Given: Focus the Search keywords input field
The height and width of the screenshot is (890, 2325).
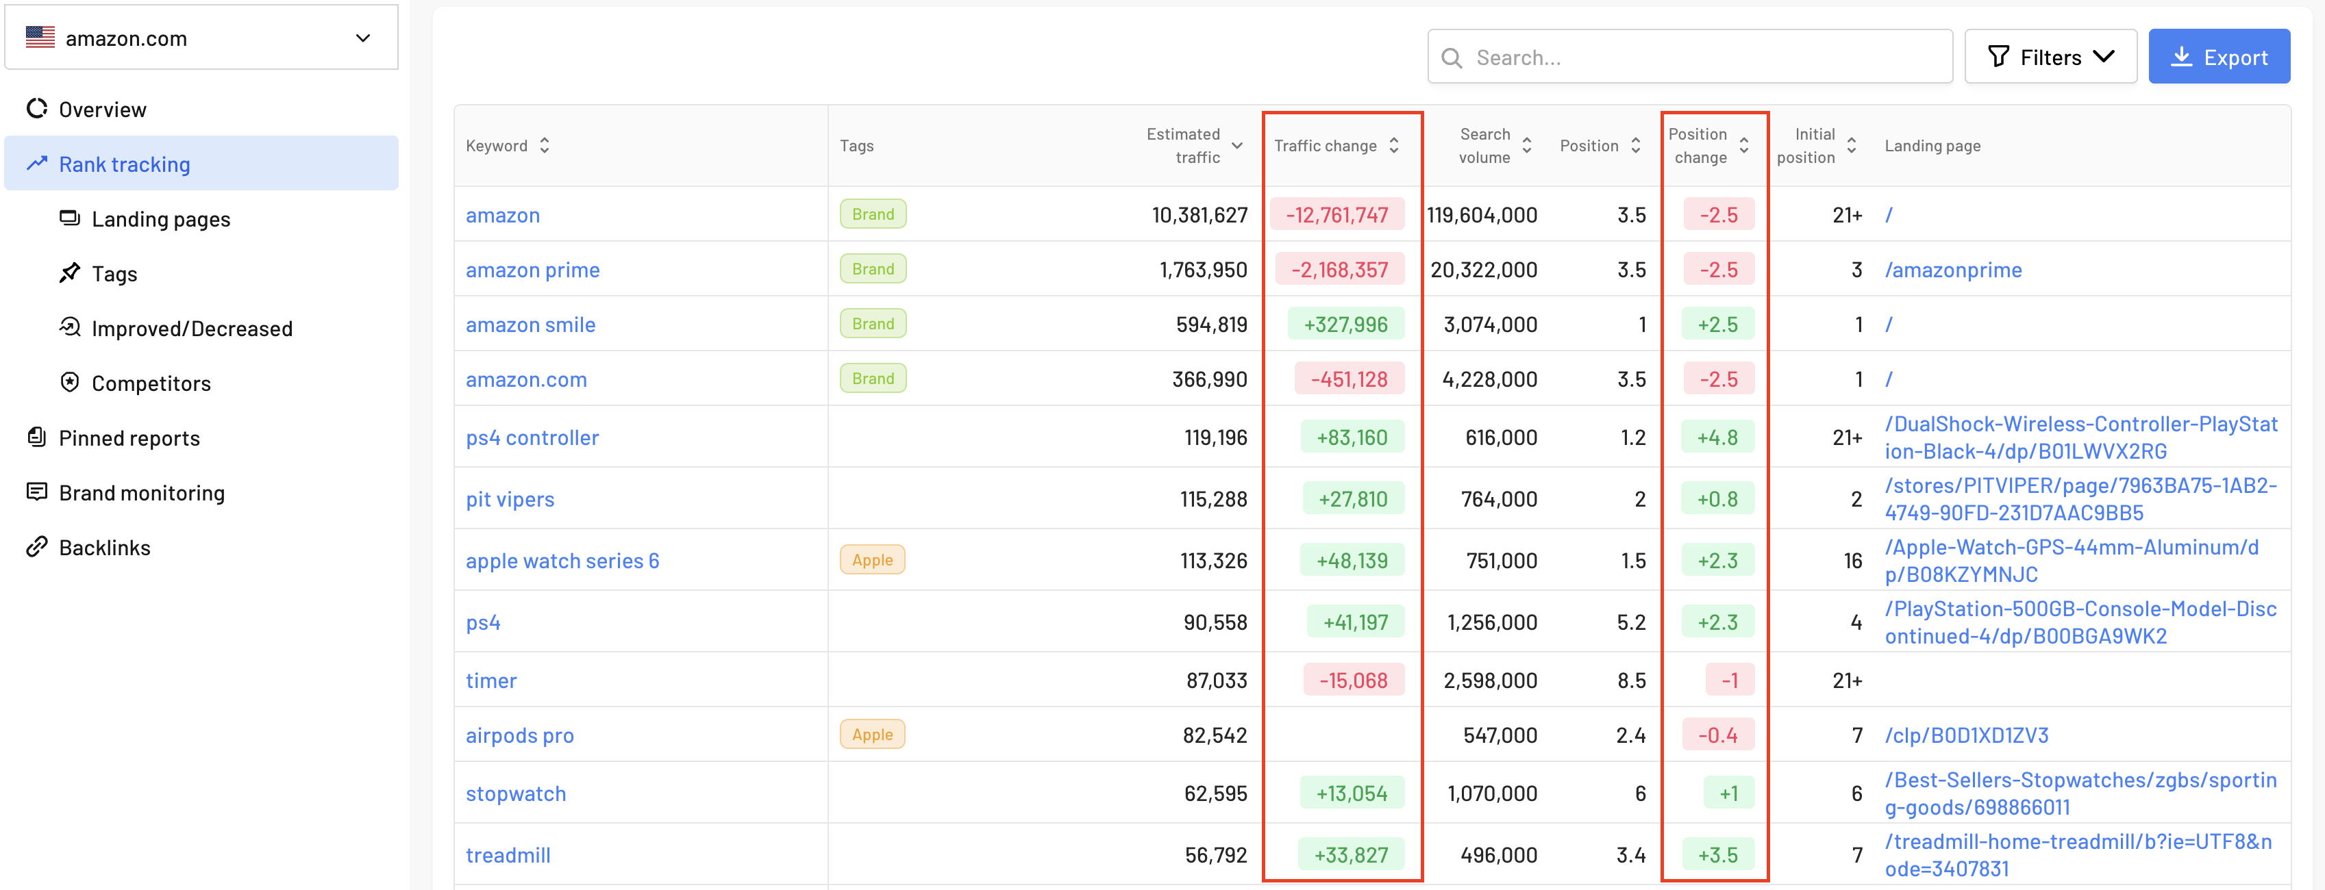Looking at the screenshot, I should click(x=1689, y=57).
